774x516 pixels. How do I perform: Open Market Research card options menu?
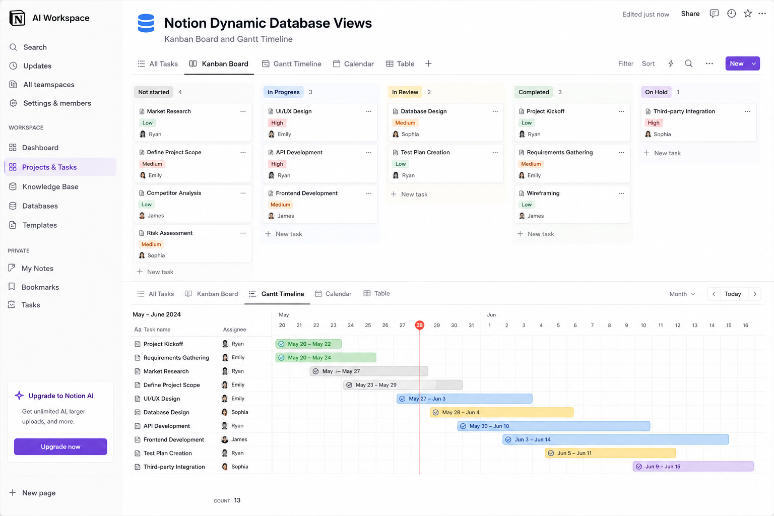tap(243, 111)
